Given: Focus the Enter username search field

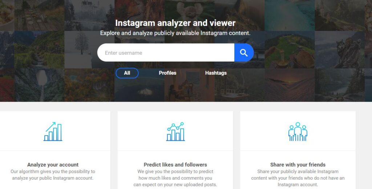Looking at the screenshot, I should click(x=166, y=53).
